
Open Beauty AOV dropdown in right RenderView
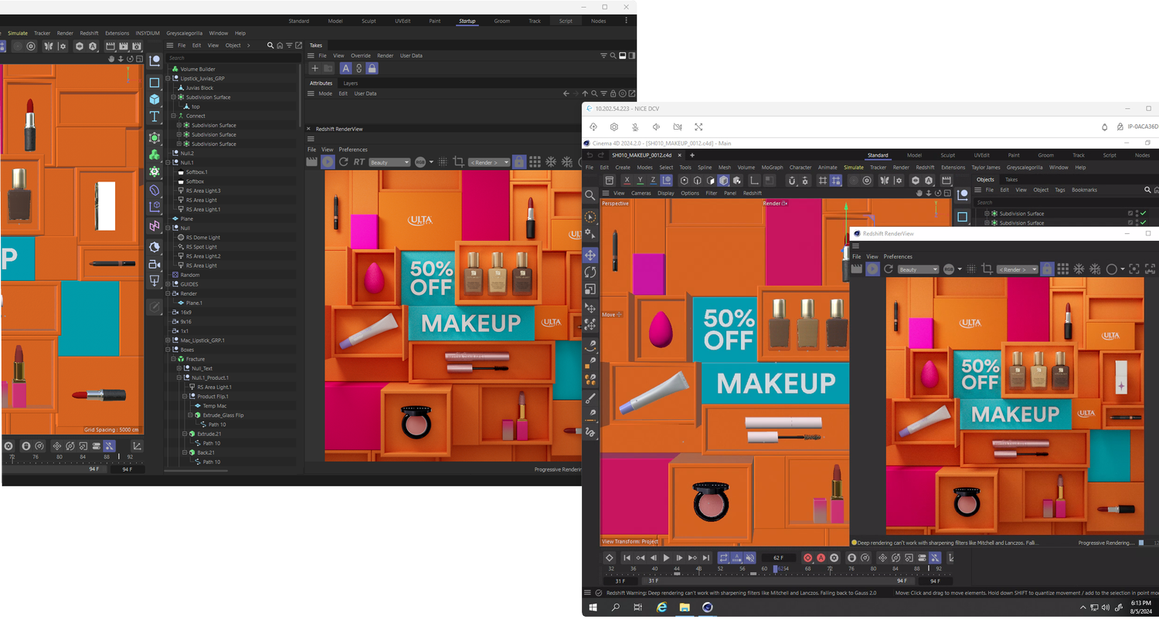pos(918,269)
